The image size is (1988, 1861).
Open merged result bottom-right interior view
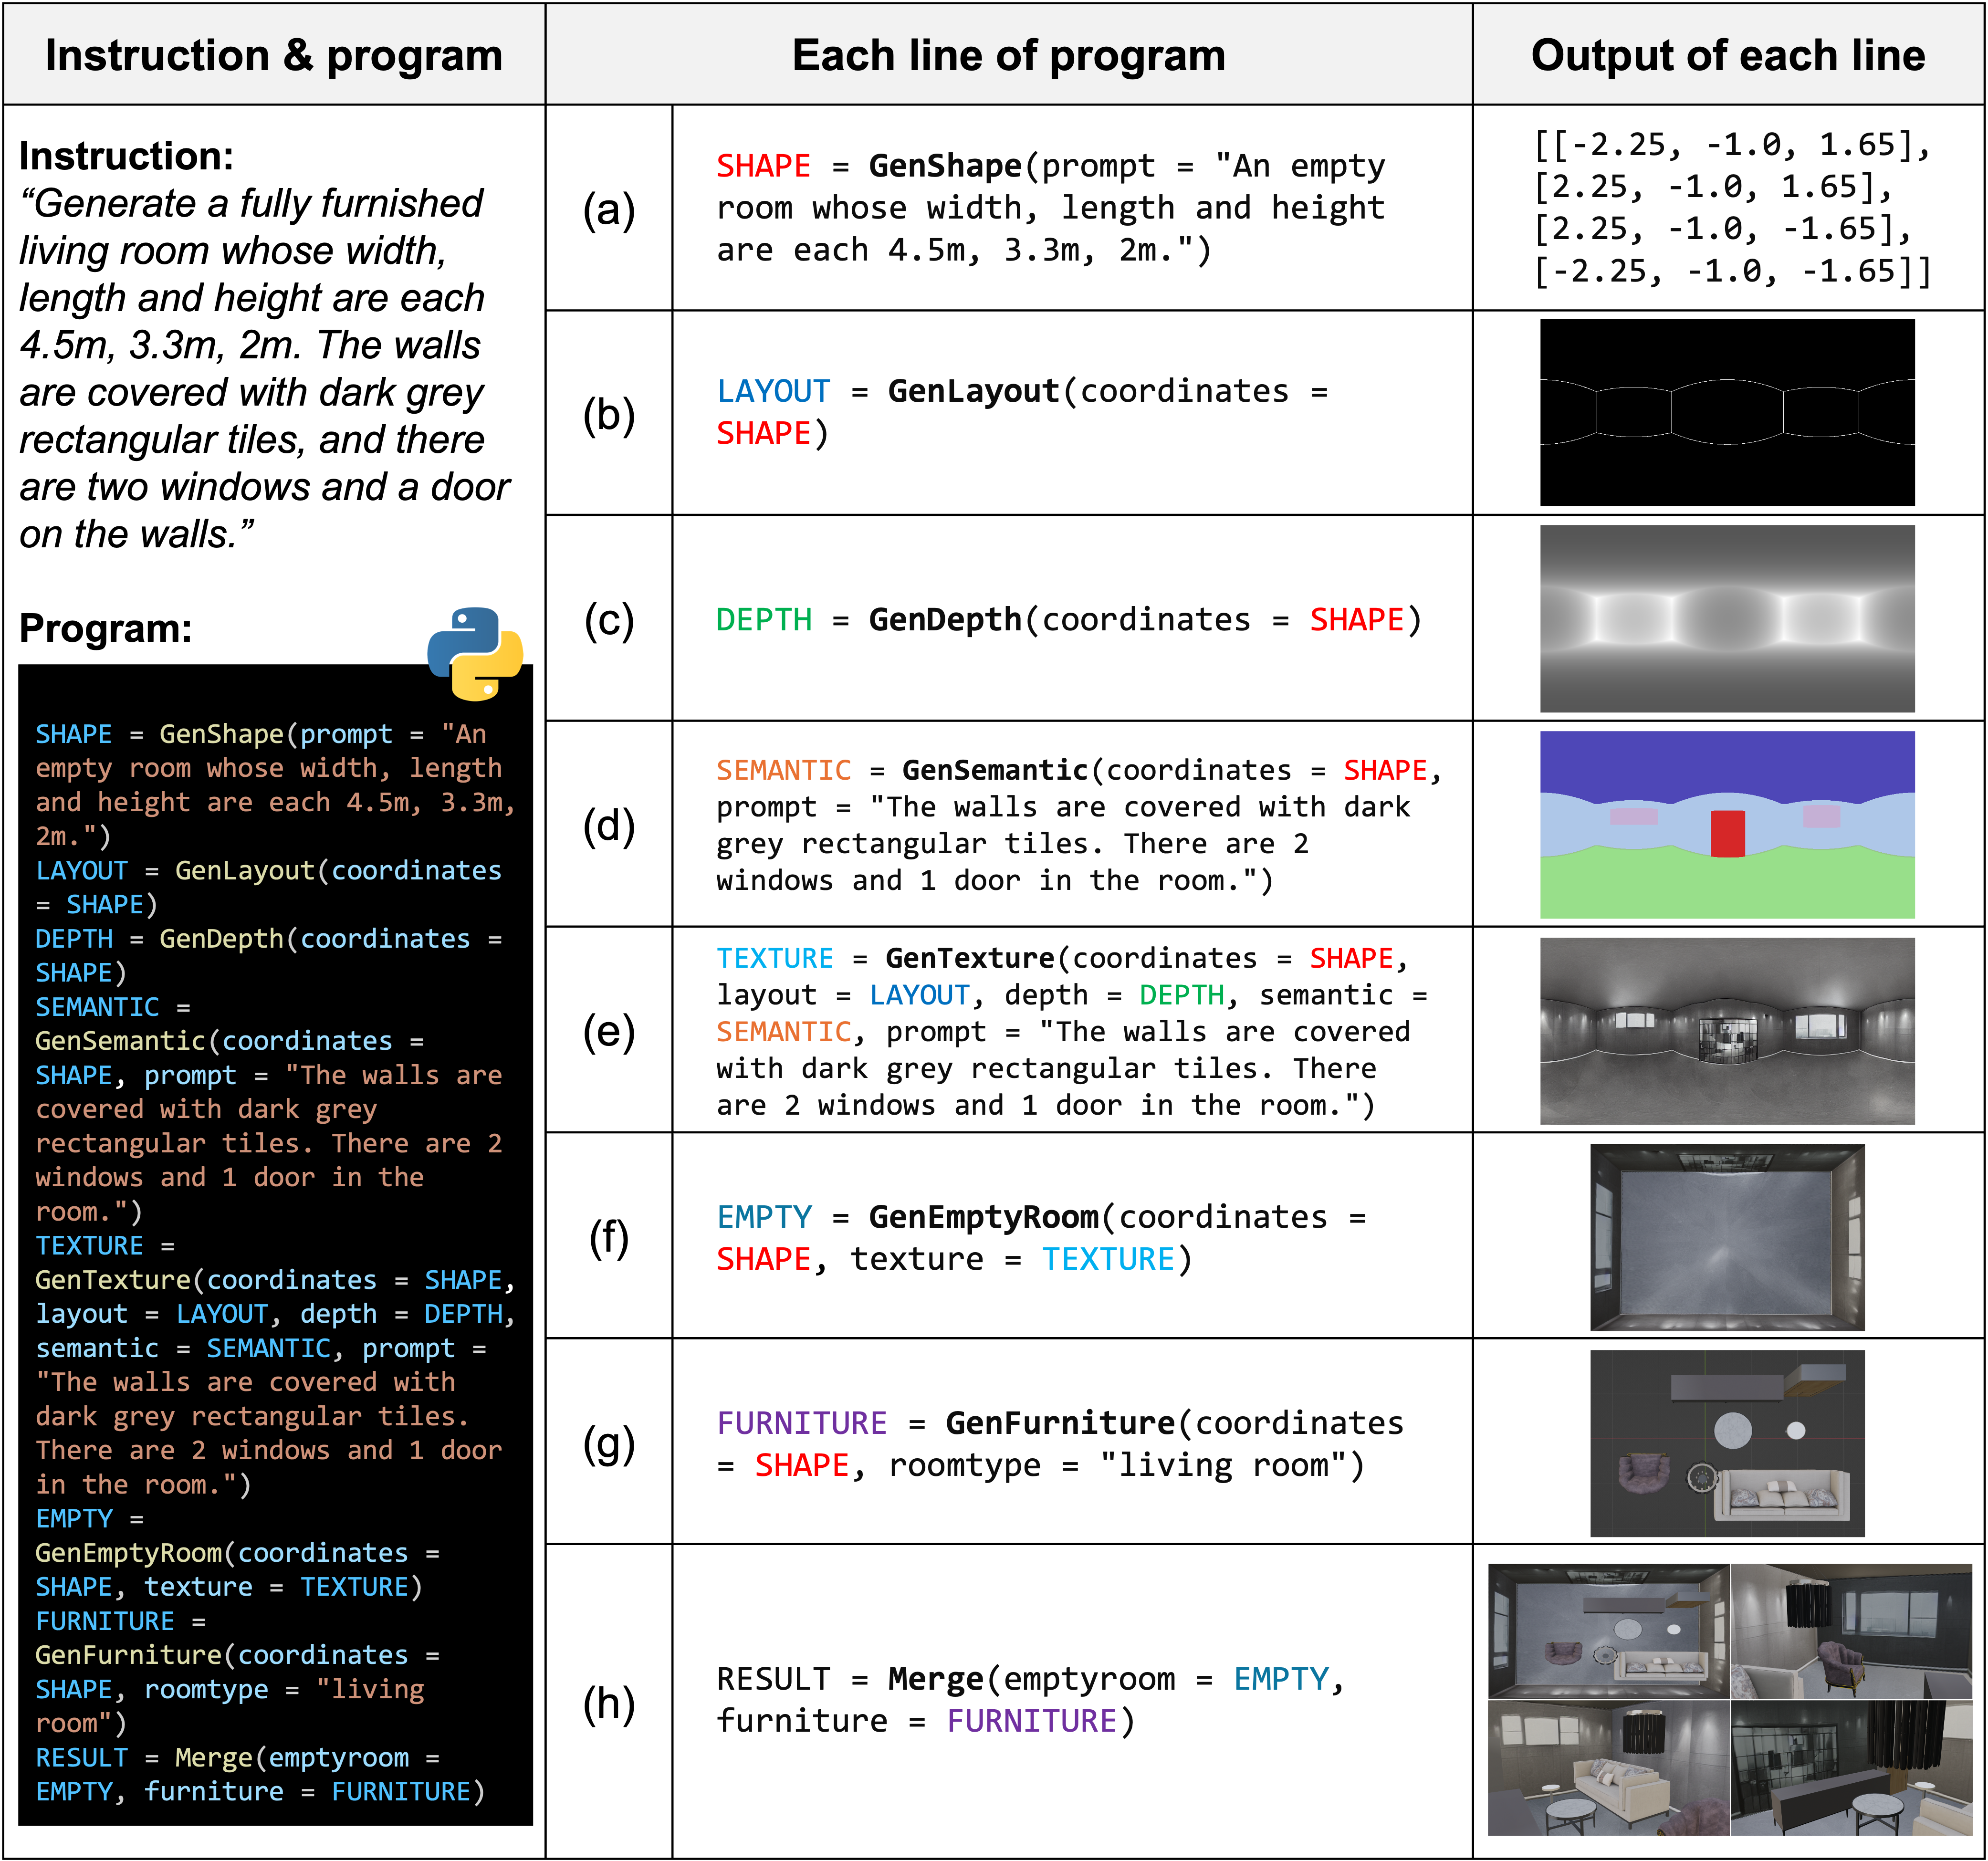[x=1851, y=1767]
